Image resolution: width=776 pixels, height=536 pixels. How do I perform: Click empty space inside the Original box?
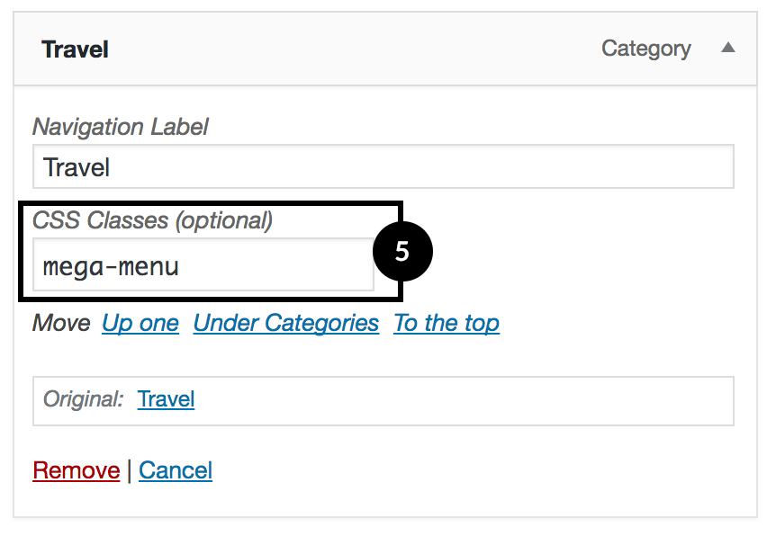click(x=468, y=400)
